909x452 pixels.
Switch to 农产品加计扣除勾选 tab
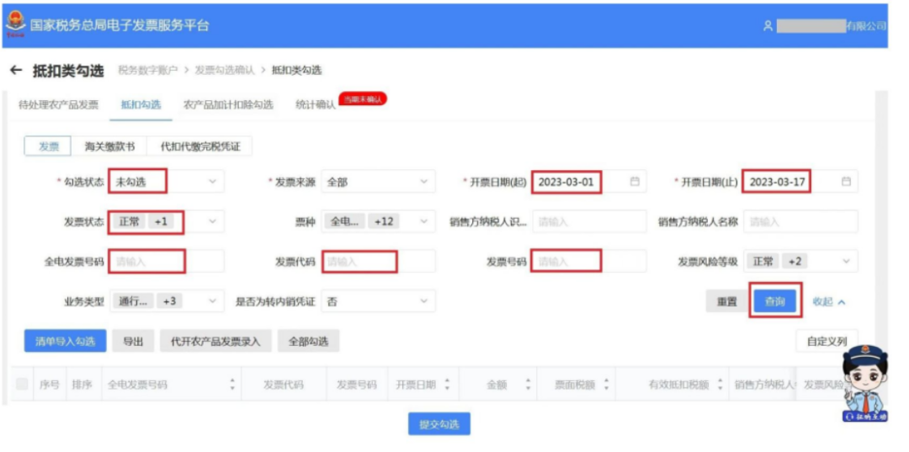click(228, 105)
